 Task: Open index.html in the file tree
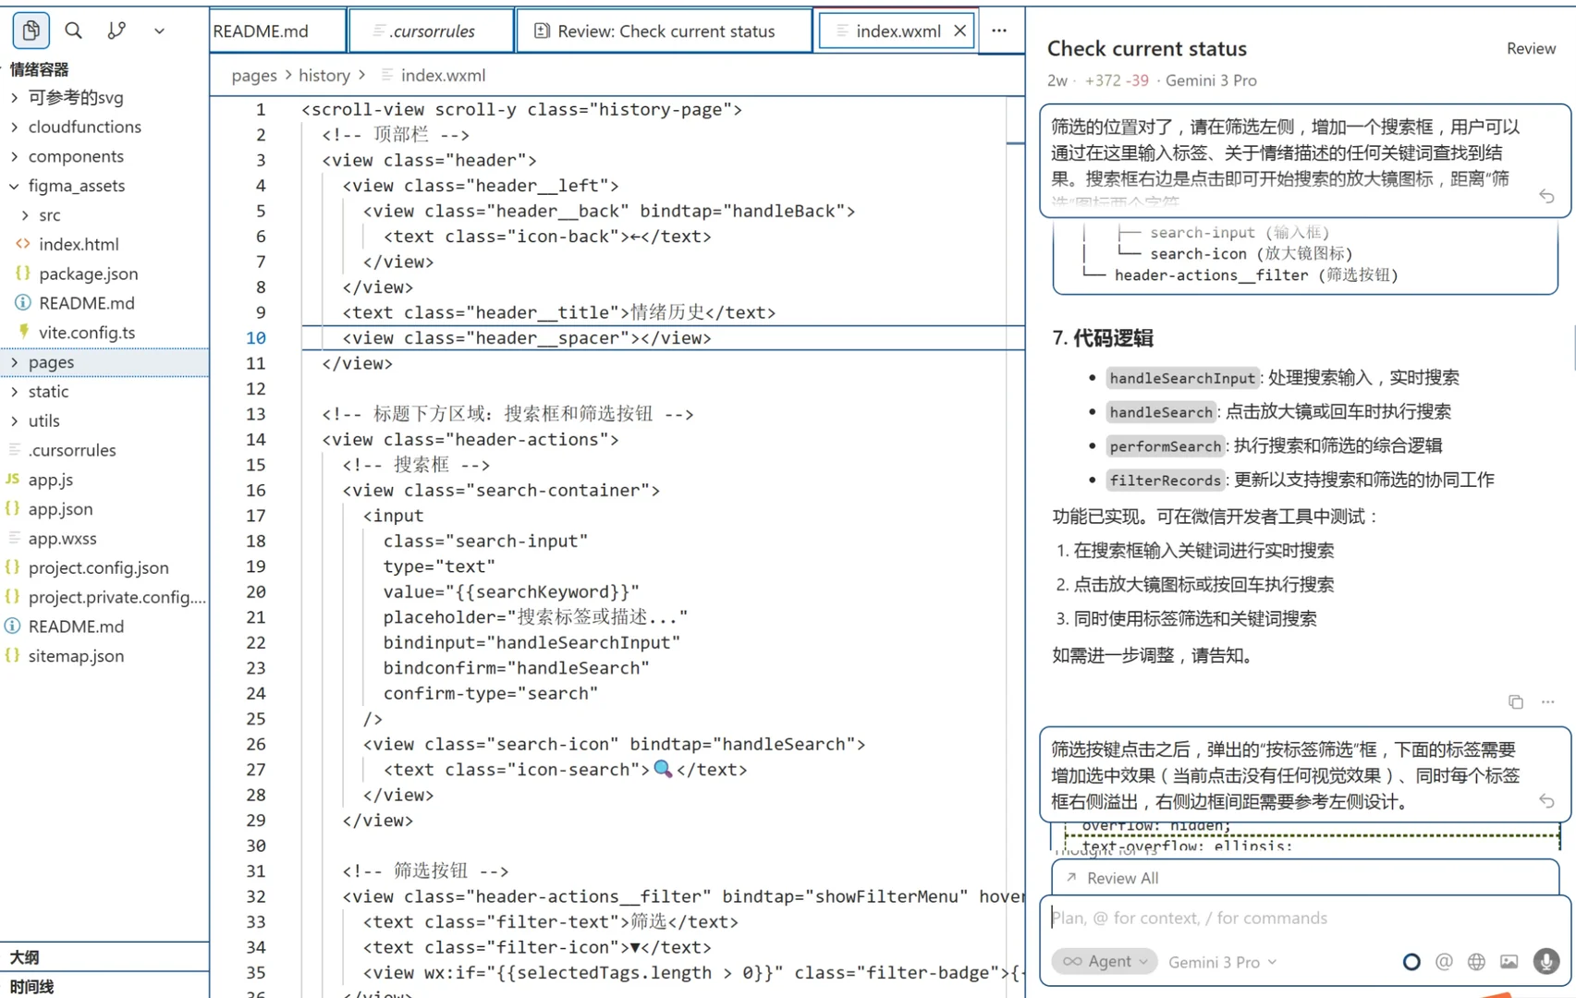(x=104, y=244)
